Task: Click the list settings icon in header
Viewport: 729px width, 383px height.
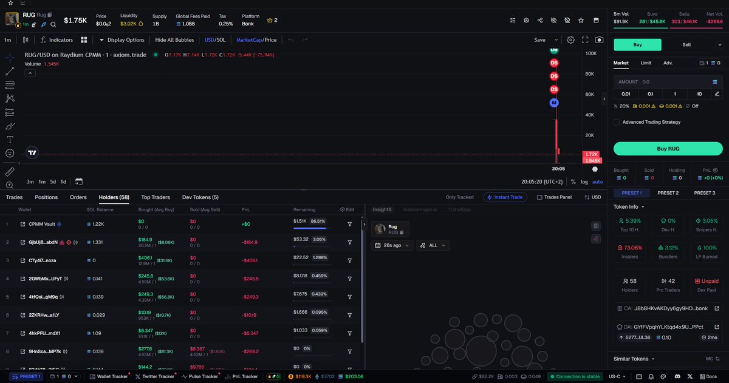Action: [513, 20]
